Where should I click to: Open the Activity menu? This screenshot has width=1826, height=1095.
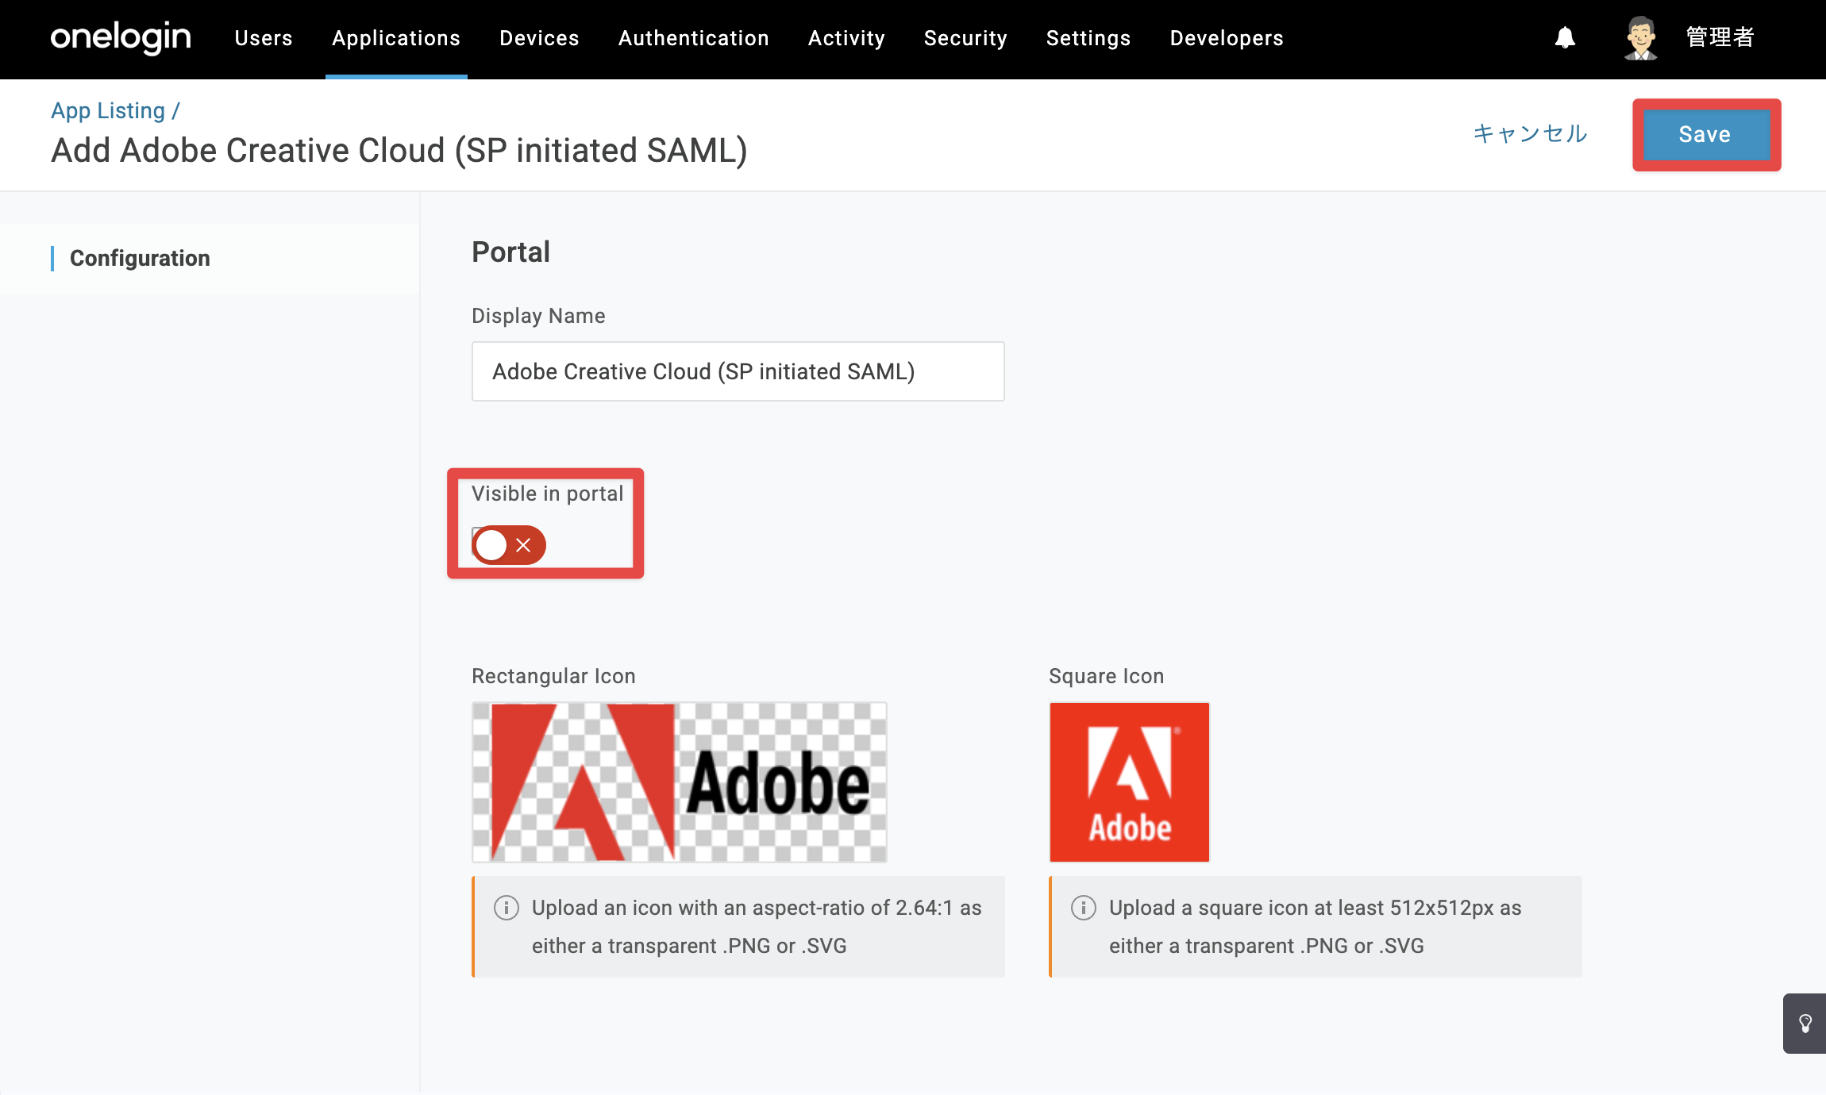pos(846,38)
